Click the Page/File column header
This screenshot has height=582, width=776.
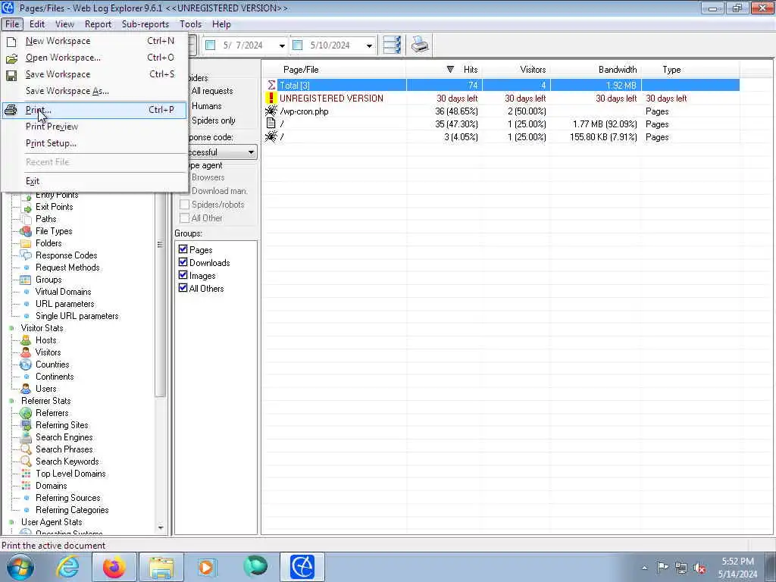click(334, 69)
